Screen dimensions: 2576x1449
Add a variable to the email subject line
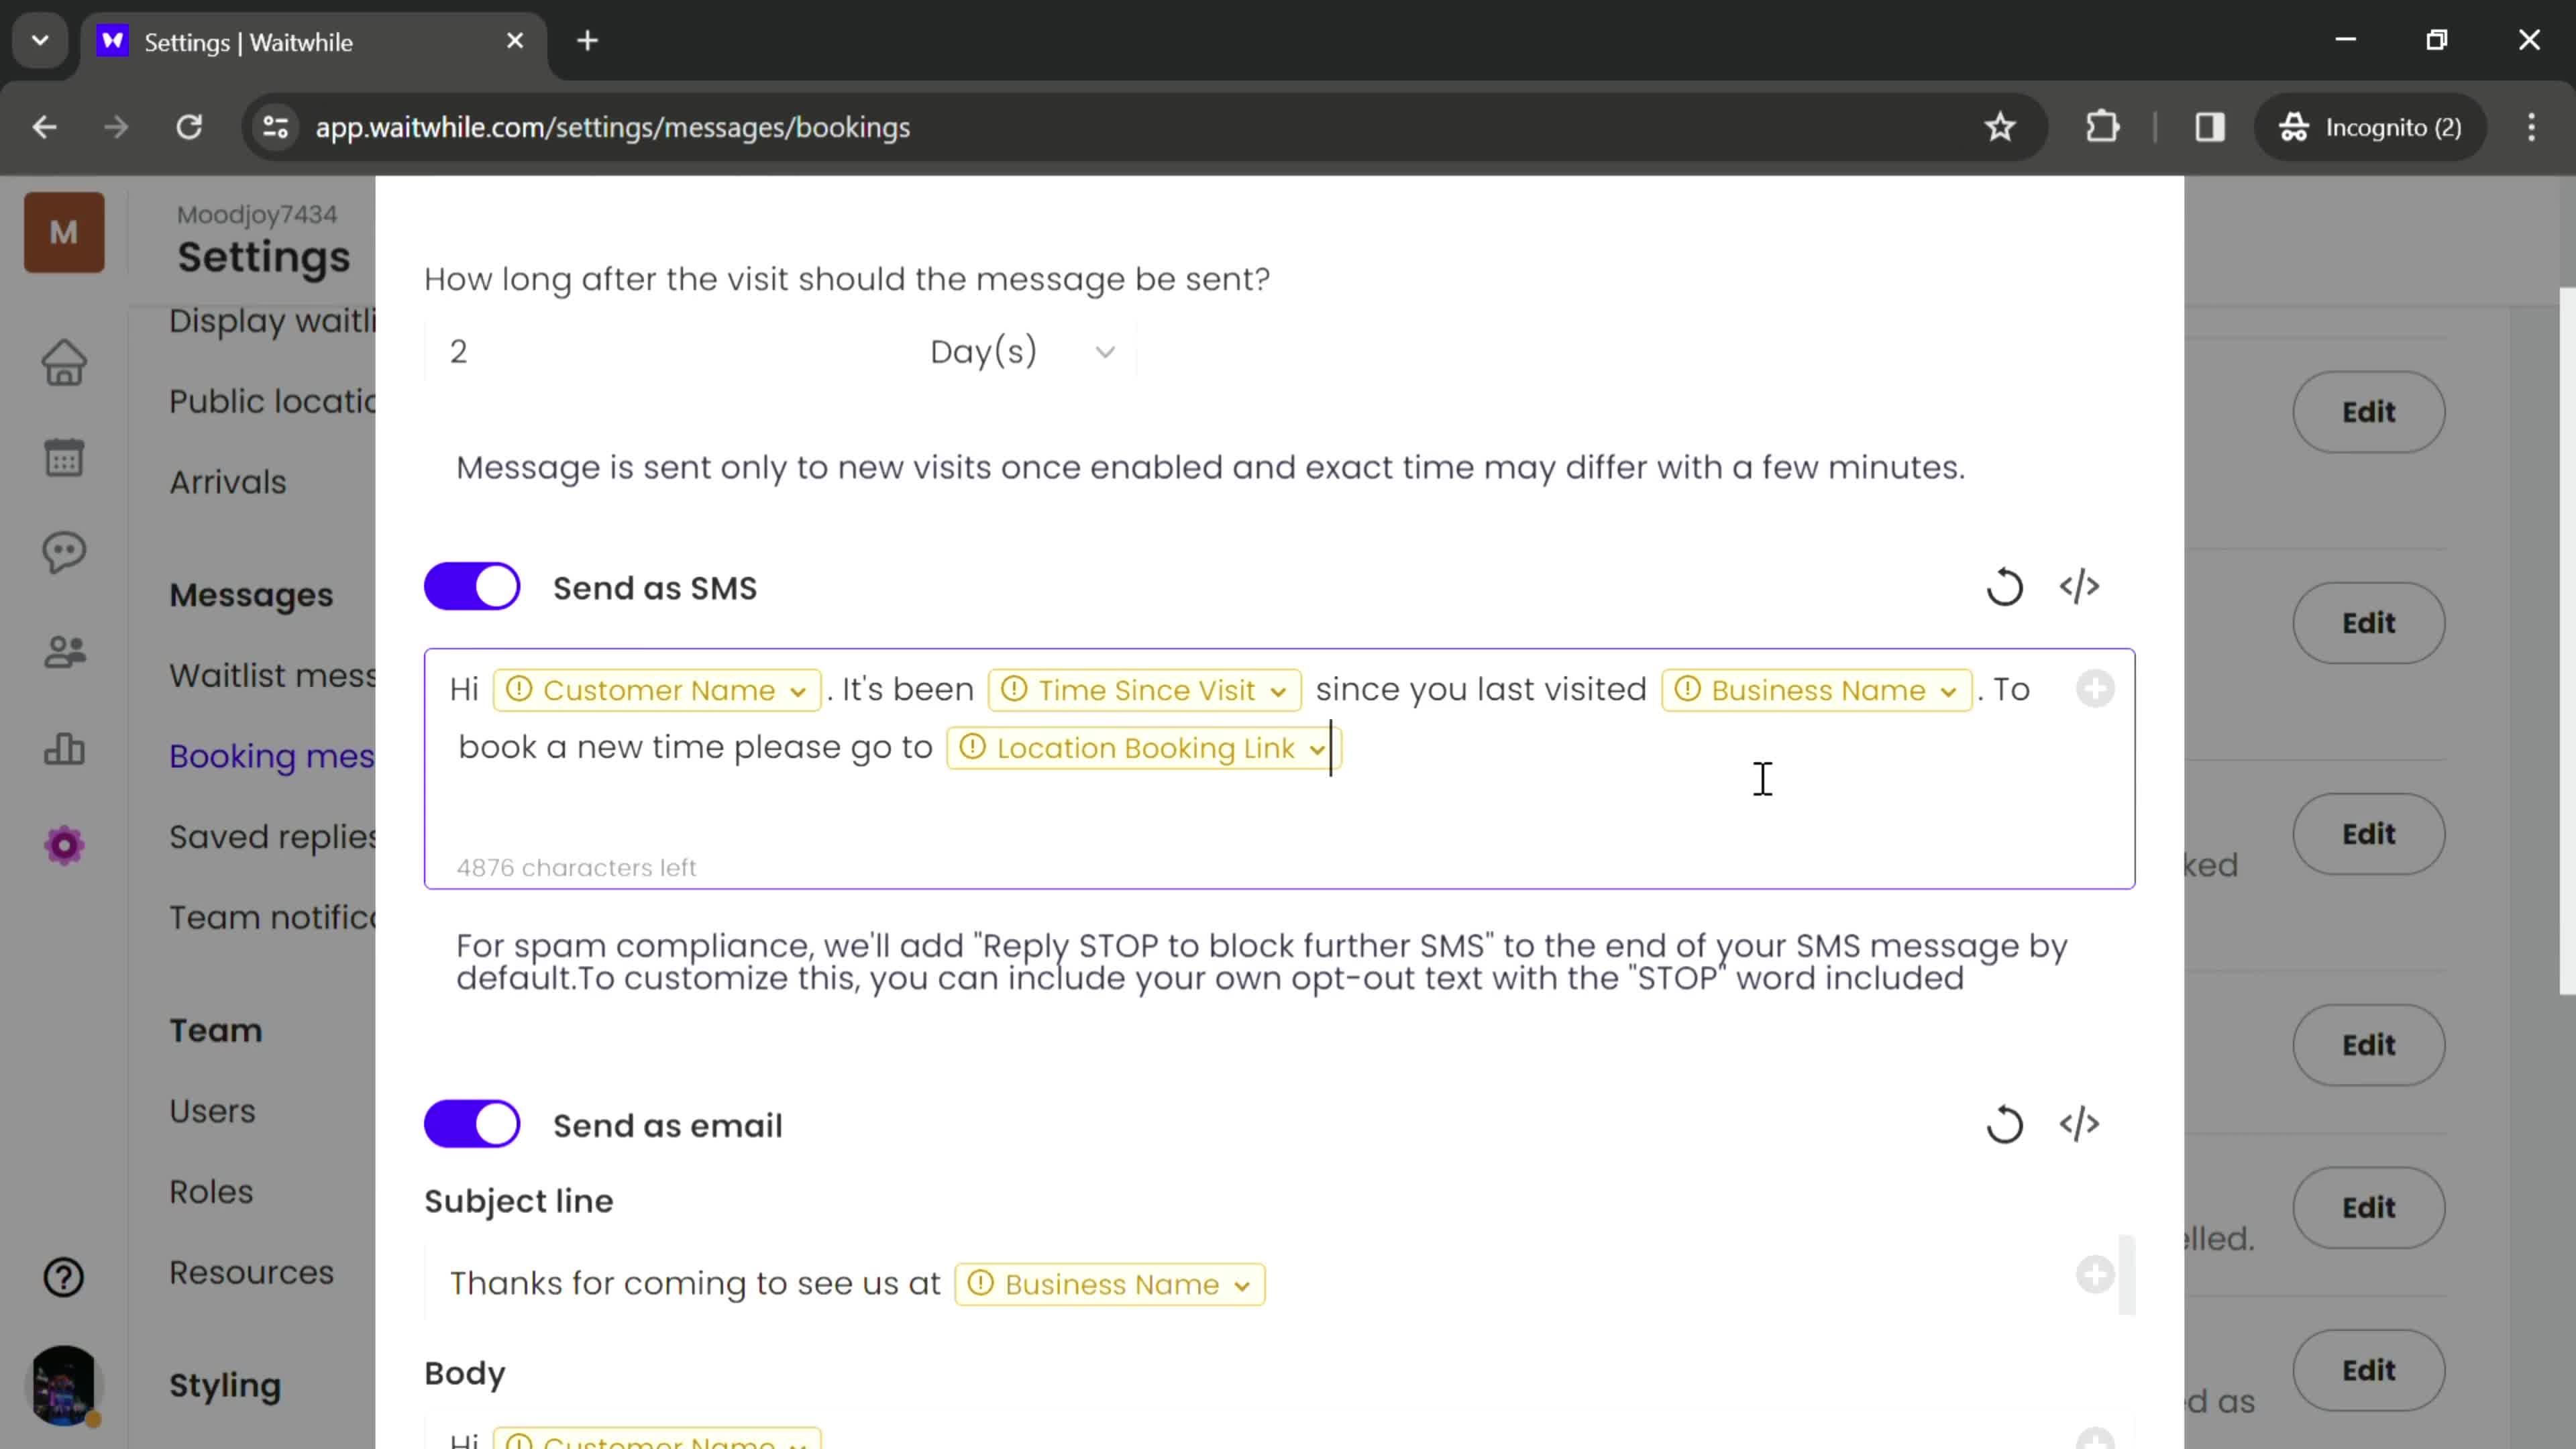tap(2095, 1275)
